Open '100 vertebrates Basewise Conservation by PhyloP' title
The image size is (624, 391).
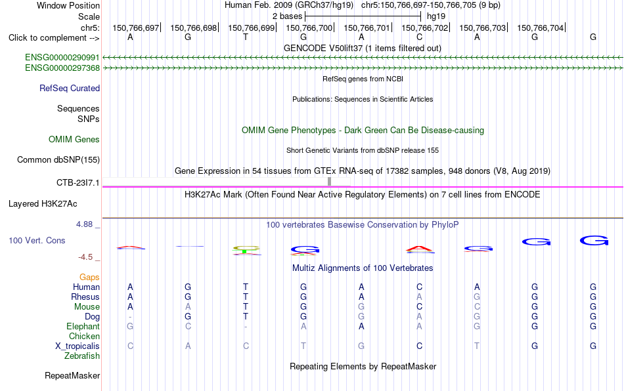point(363,224)
